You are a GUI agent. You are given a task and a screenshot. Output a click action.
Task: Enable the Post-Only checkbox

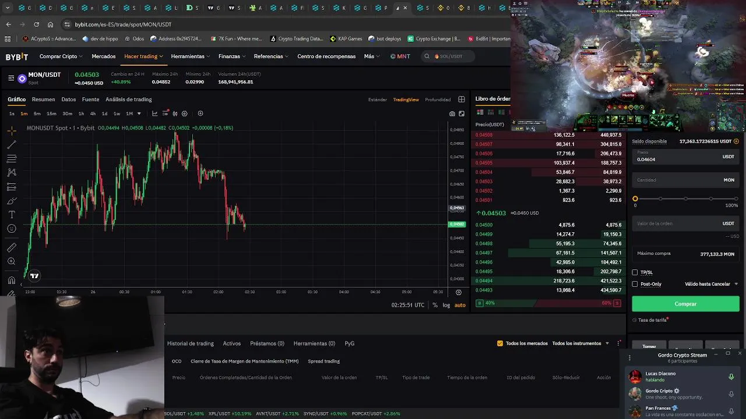(635, 284)
